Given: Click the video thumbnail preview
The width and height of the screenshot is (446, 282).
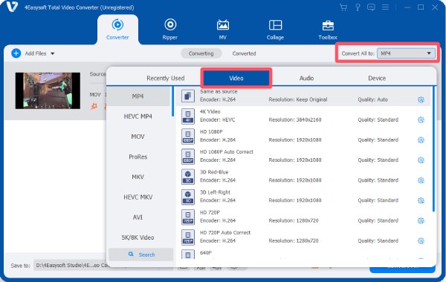Looking at the screenshot, I should point(48,91).
